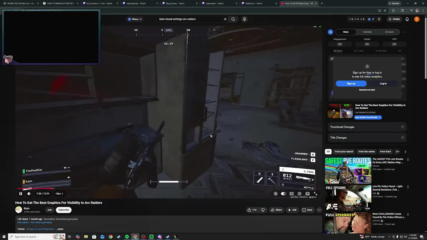Image resolution: width=427 pixels, height=240 pixels.
Task: Click the blue Sign up button
Action: tap(351, 84)
